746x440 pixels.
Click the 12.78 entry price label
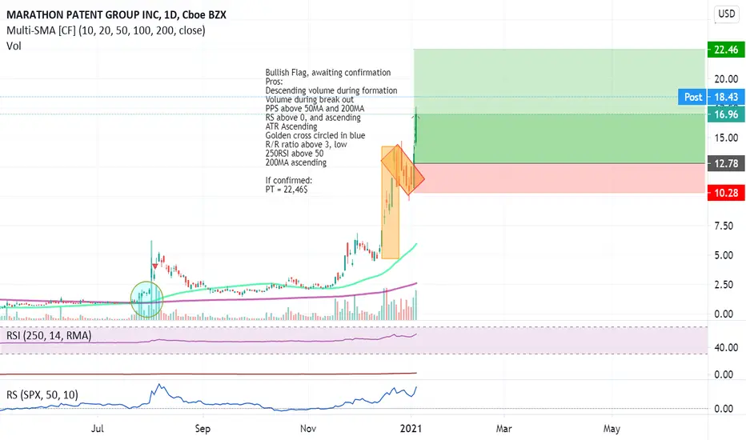726,164
